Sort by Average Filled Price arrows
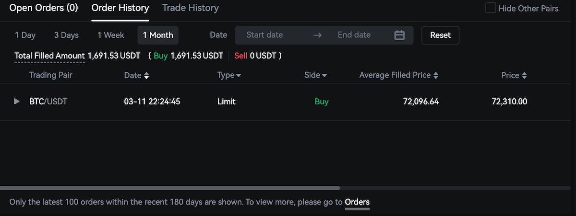 435,76
